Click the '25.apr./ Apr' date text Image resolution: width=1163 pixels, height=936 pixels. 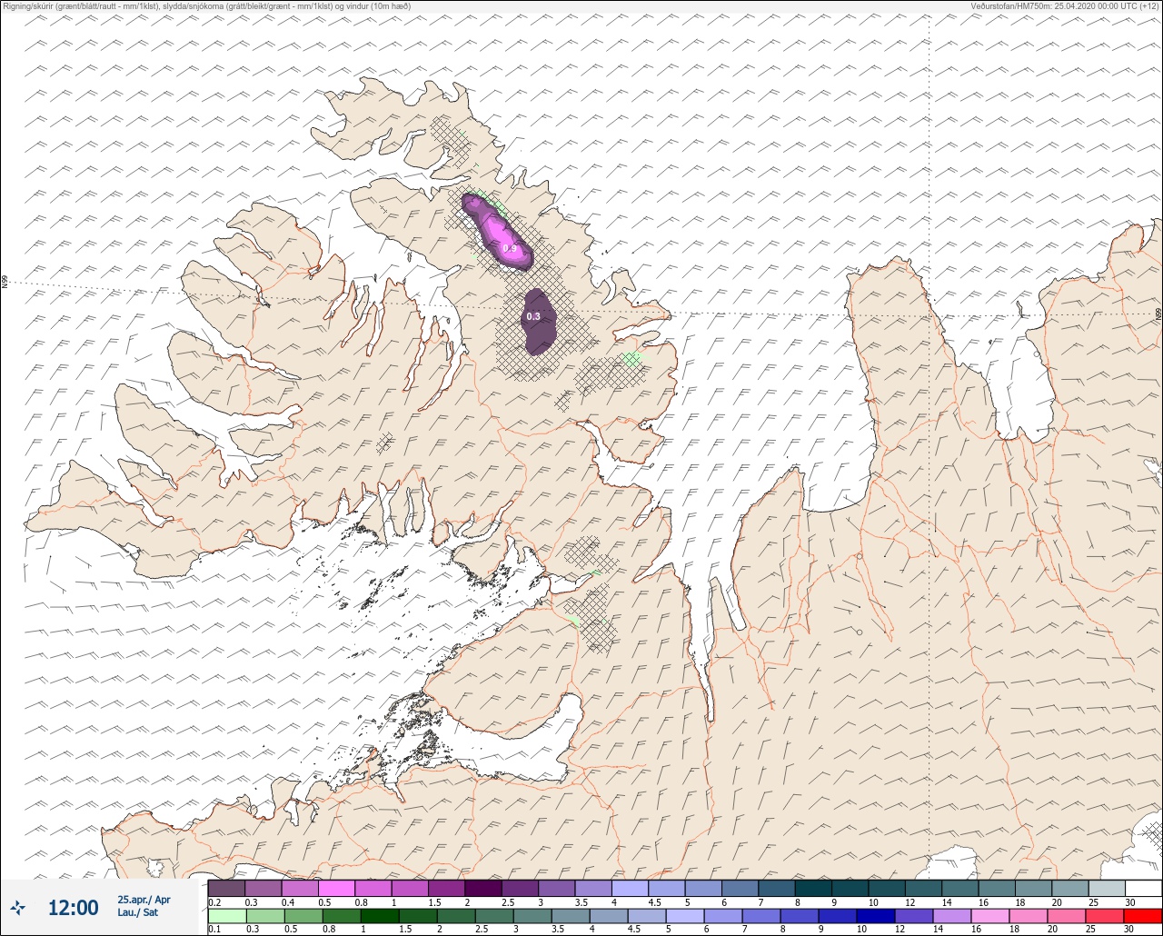coord(144,900)
